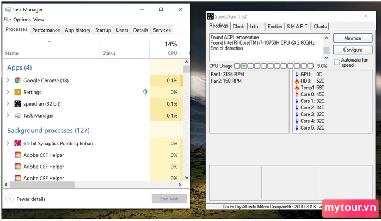The image size is (381, 221).
Task: Select the Processes tab
Action: [x=16, y=29]
